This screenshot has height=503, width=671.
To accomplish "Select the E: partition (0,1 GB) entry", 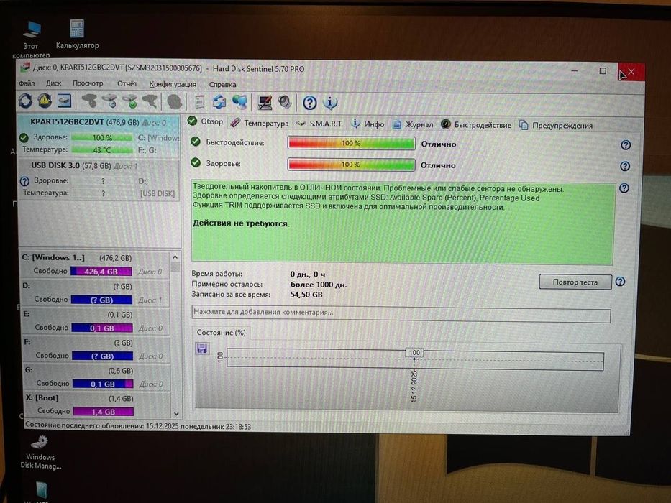I will [x=96, y=321].
